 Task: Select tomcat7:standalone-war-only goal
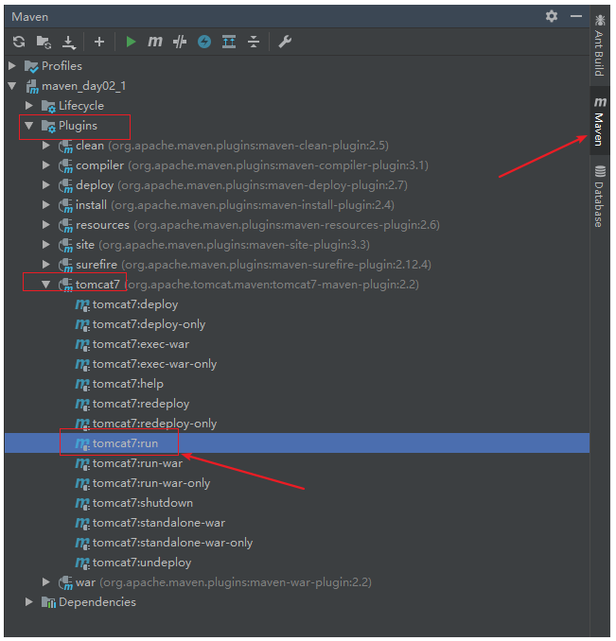(172, 543)
